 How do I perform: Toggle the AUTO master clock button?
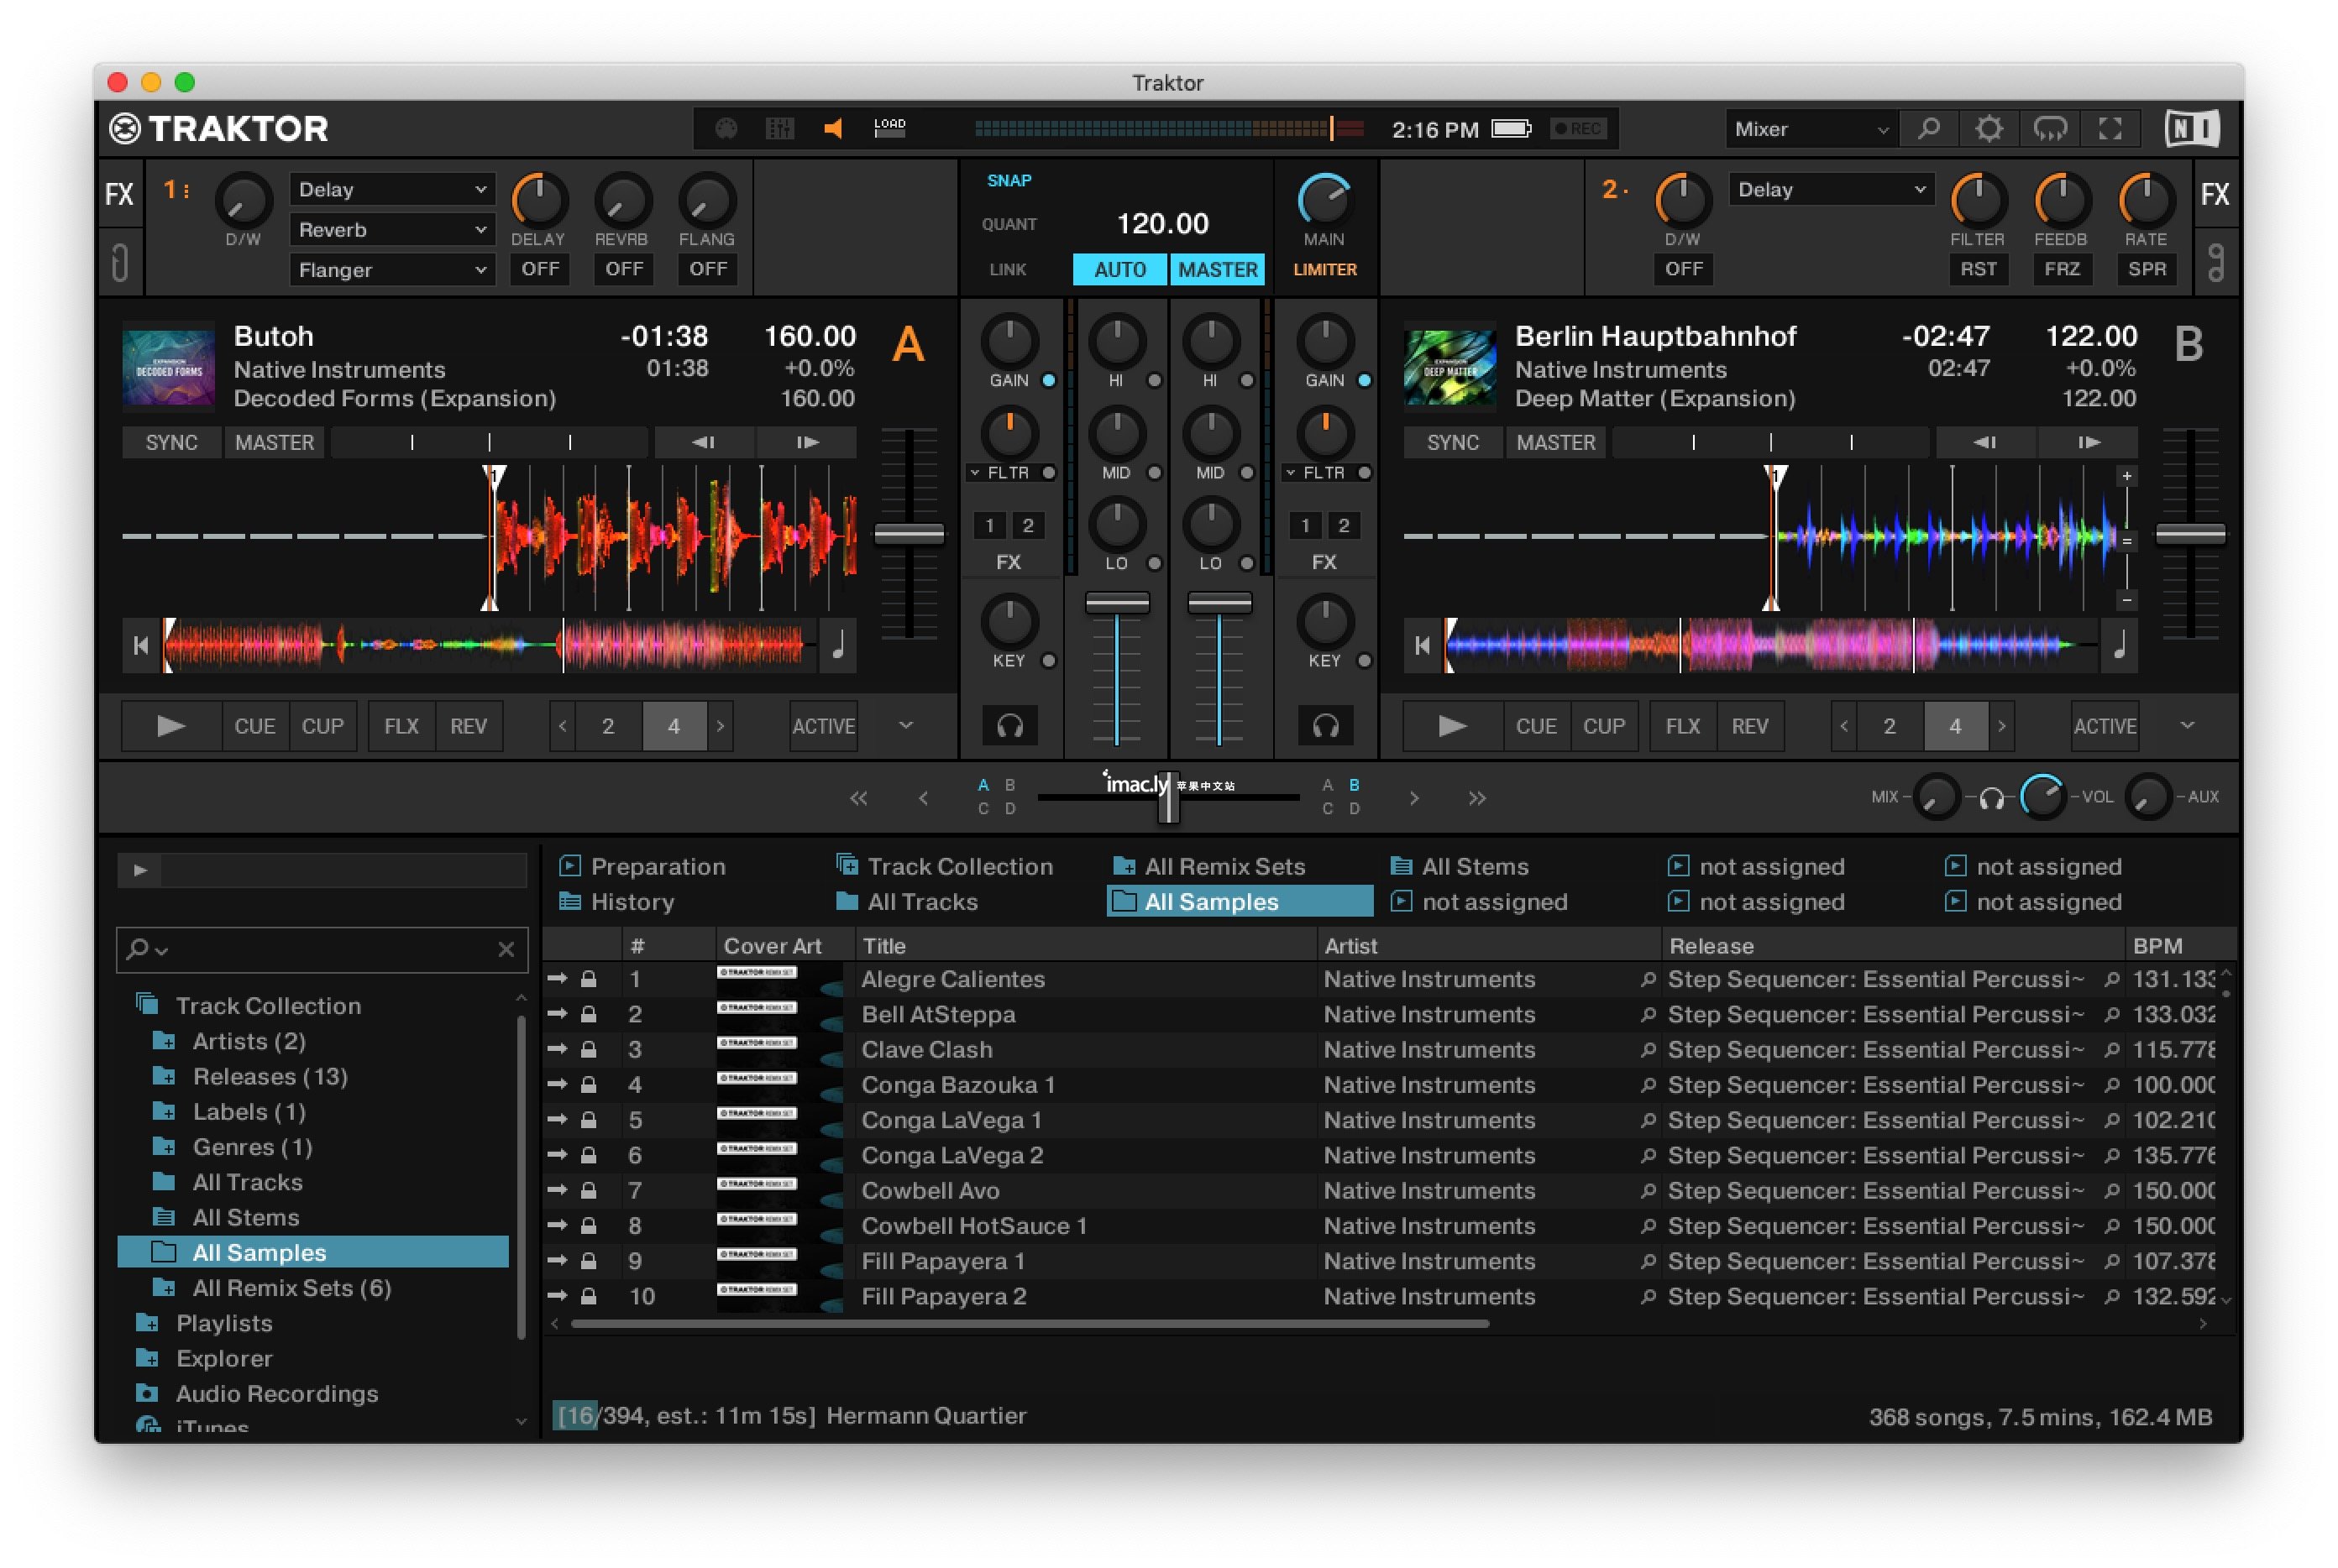click(x=1119, y=269)
